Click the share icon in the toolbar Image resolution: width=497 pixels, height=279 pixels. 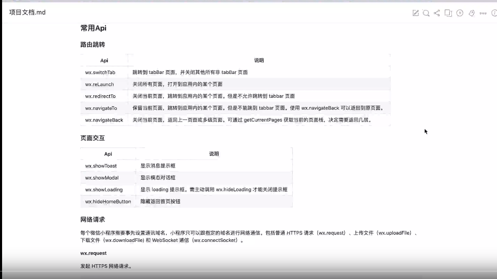437,13
